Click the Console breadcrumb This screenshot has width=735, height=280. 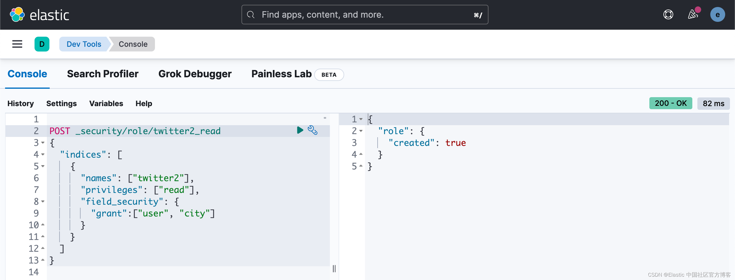pos(133,44)
